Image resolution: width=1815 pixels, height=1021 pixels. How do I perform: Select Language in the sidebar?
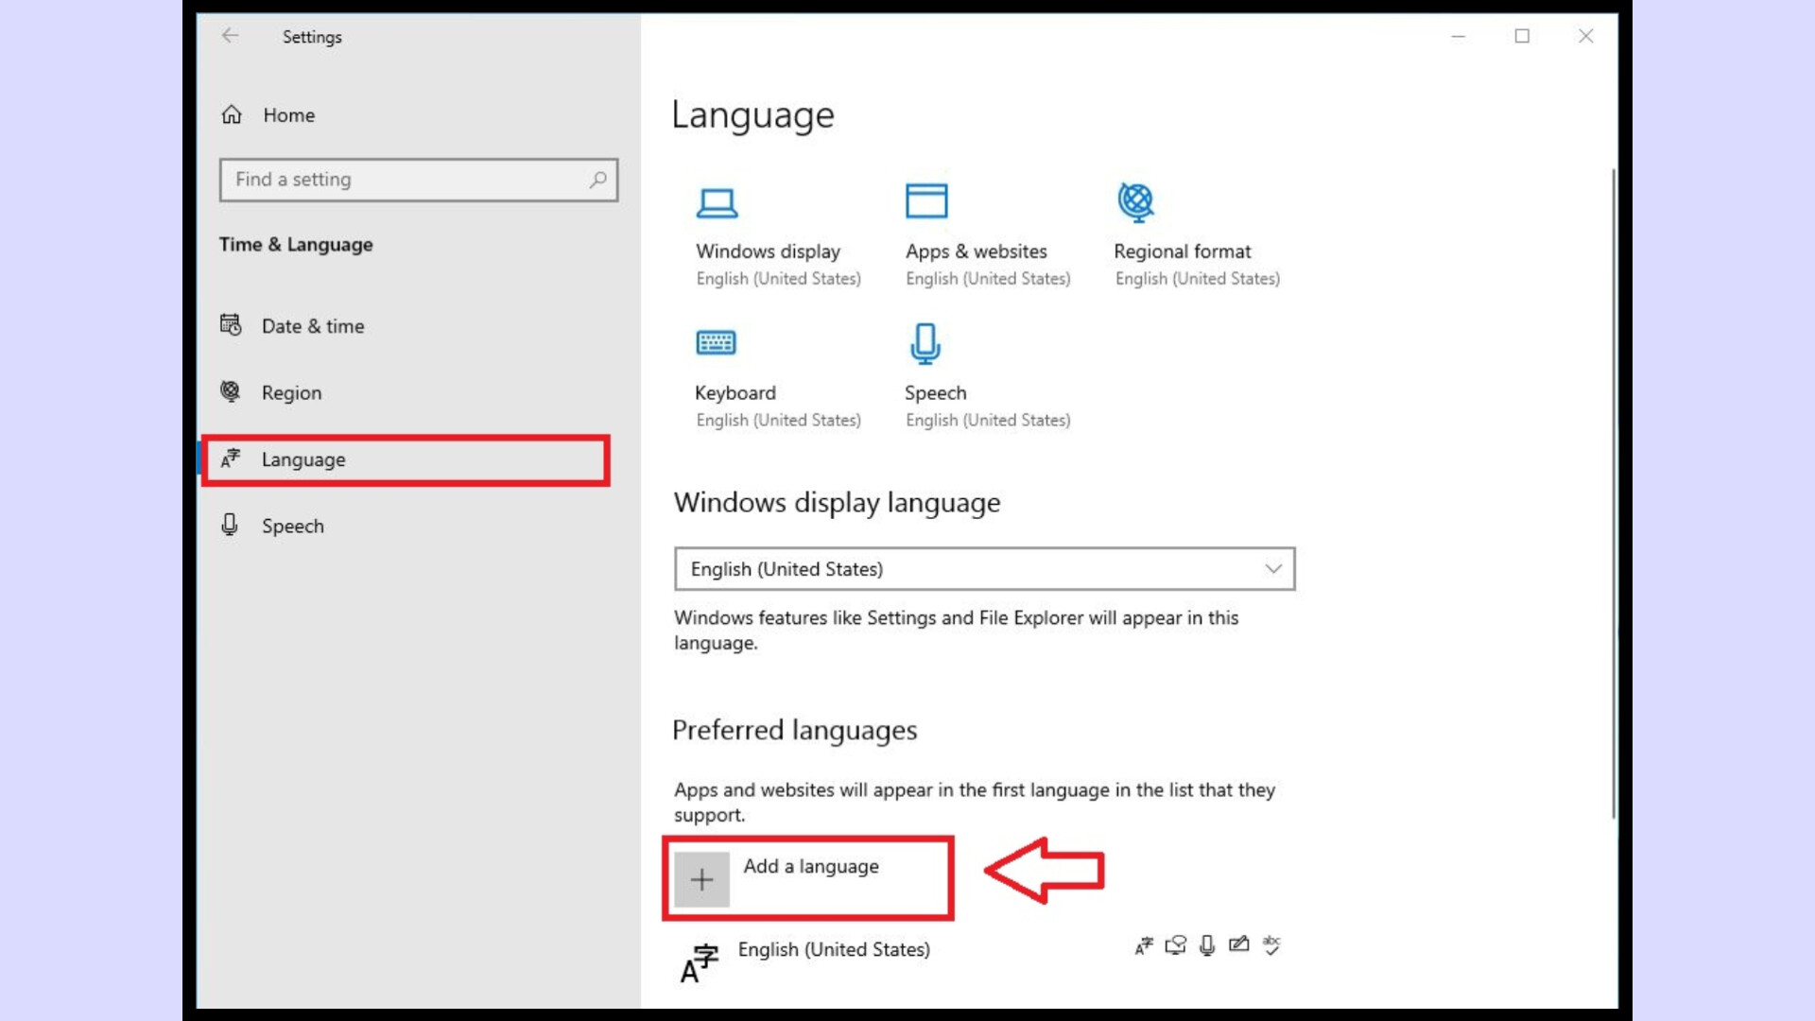pyautogui.click(x=406, y=460)
